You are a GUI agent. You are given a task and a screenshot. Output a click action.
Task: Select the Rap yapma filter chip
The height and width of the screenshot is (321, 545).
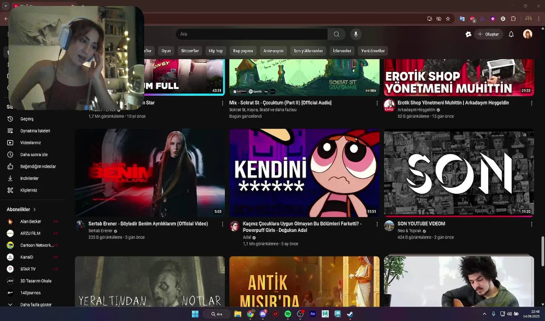click(243, 51)
